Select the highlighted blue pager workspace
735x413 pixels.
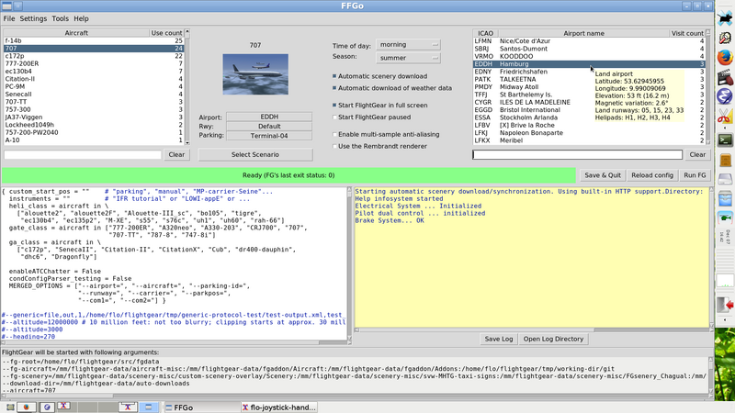[148, 407]
